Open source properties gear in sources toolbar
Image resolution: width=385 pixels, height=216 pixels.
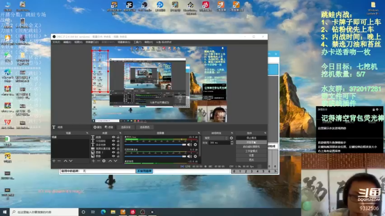tap(104, 161)
